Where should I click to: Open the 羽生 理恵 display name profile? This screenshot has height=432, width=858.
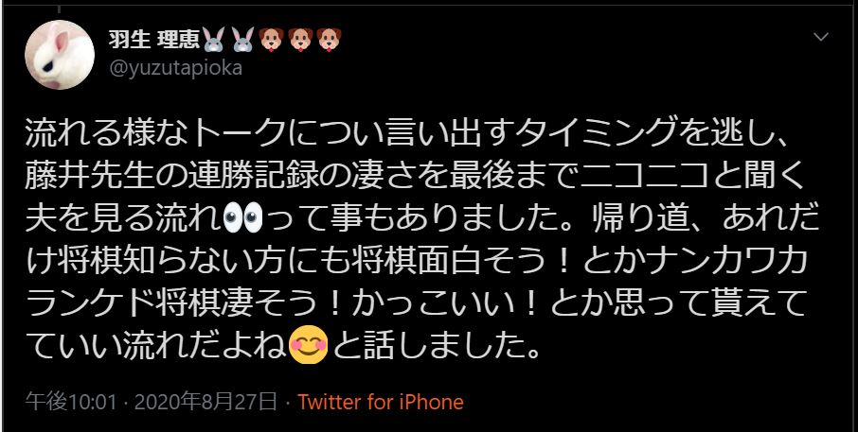tap(154, 40)
